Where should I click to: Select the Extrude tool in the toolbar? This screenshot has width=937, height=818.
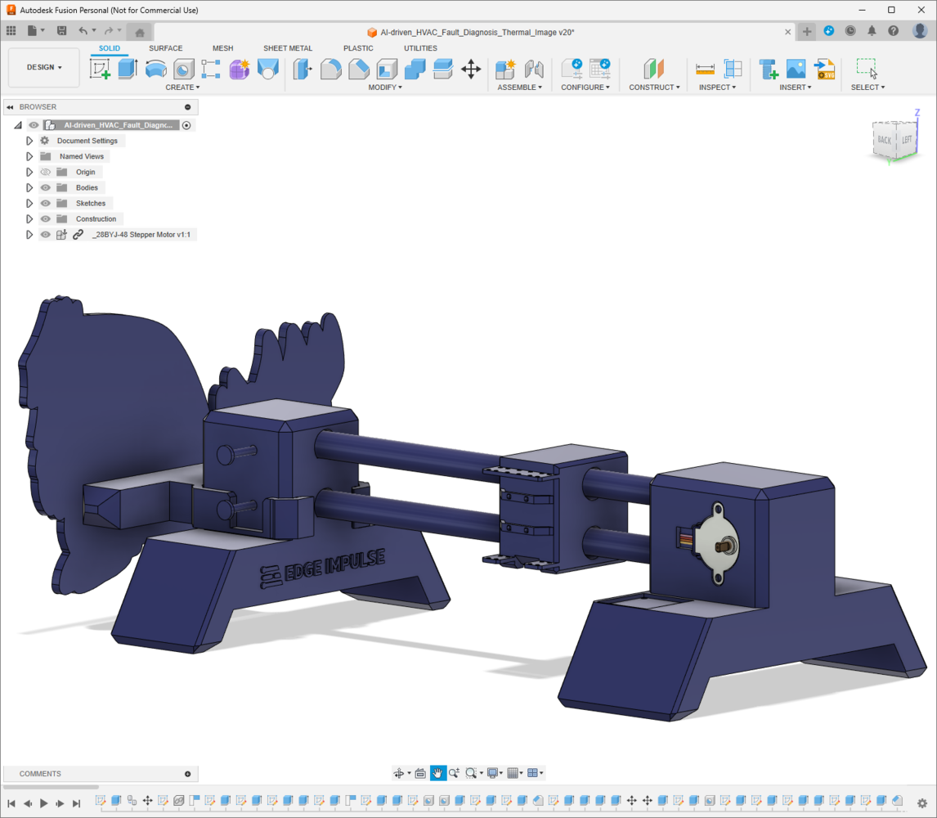tap(127, 69)
